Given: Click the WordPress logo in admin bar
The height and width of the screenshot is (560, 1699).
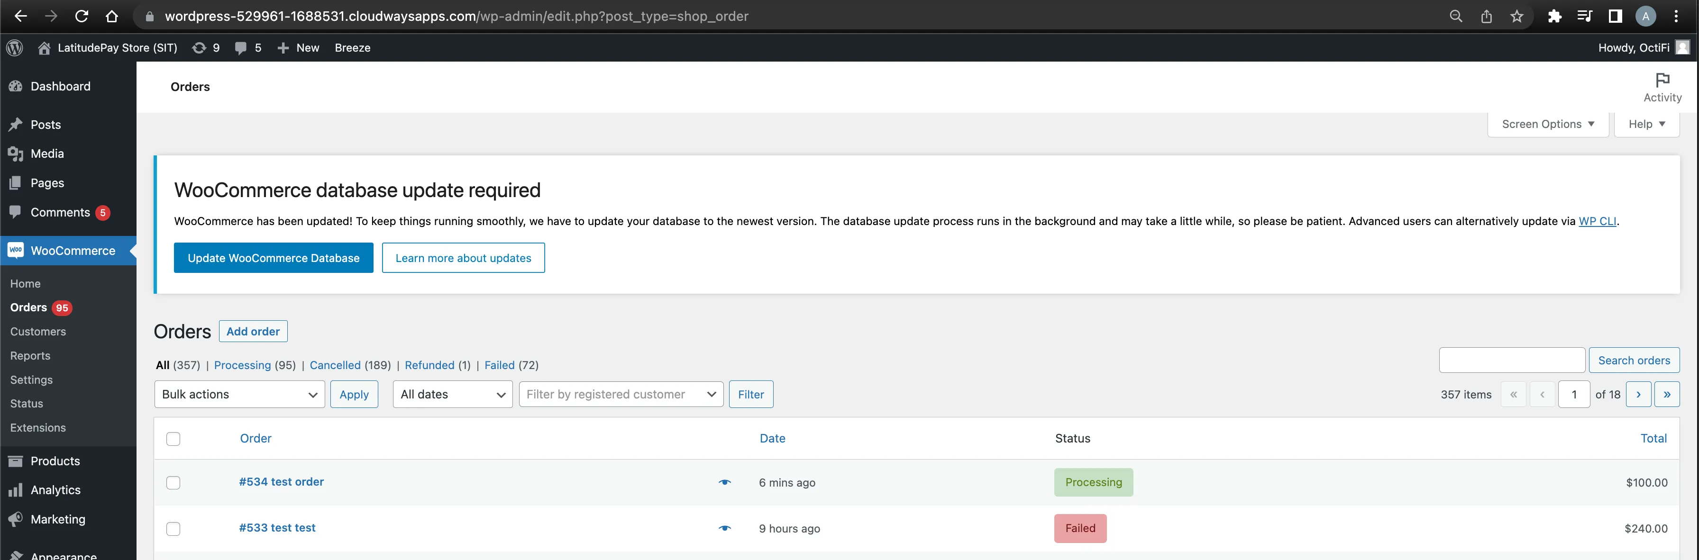Looking at the screenshot, I should 15,47.
